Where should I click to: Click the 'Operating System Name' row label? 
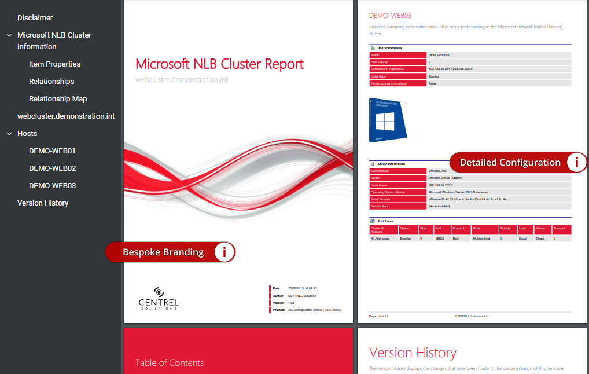398,192
